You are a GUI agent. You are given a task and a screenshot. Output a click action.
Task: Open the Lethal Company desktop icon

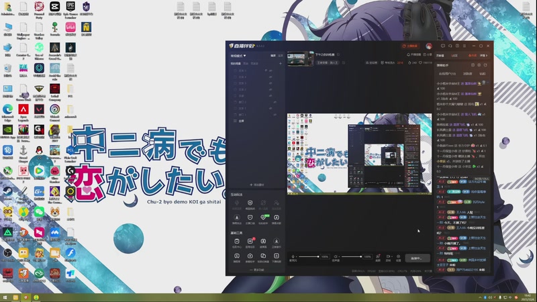click(x=54, y=92)
